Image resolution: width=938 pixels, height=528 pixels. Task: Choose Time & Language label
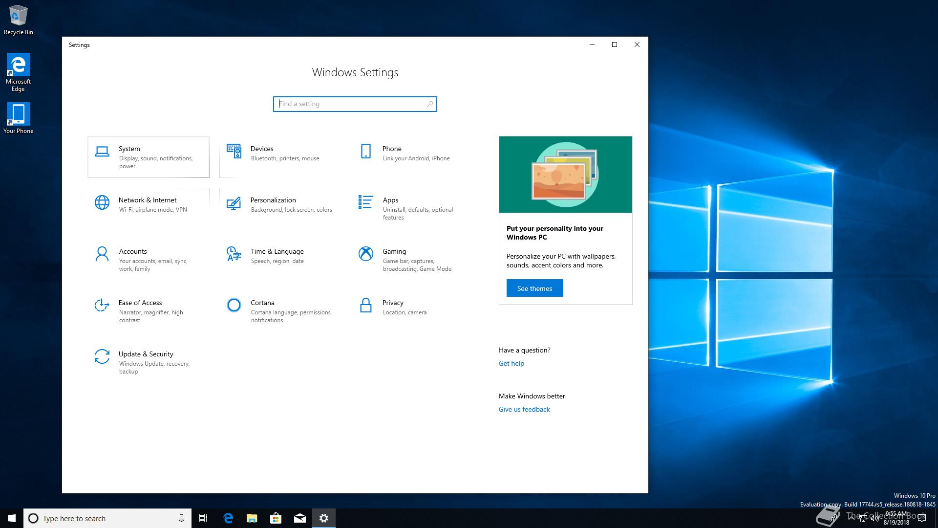(277, 251)
